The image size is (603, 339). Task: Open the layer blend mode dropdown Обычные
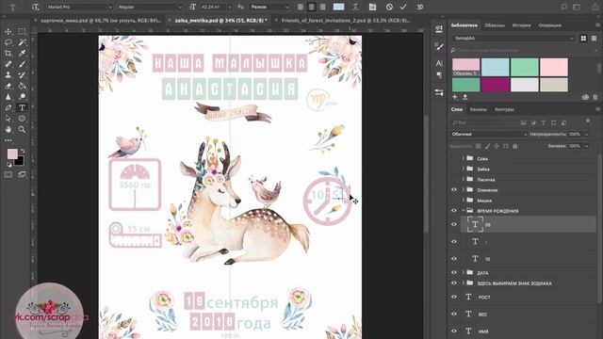[488, 134]
